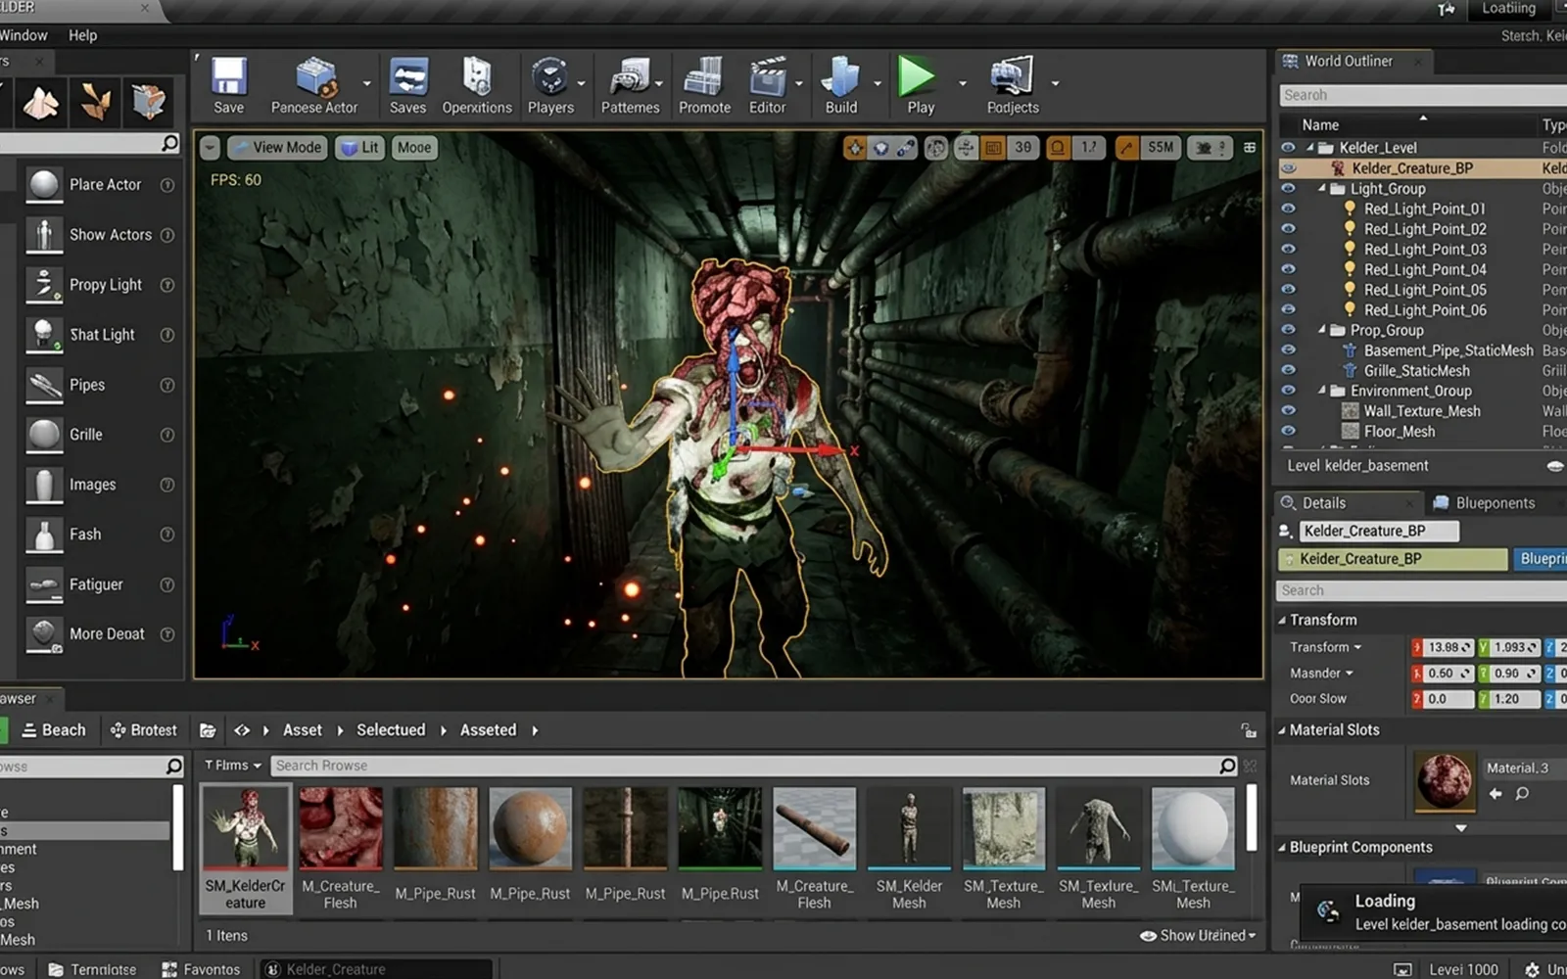
Task: Hide Floor_Mesh in outliner
Action: [1288, 431]
